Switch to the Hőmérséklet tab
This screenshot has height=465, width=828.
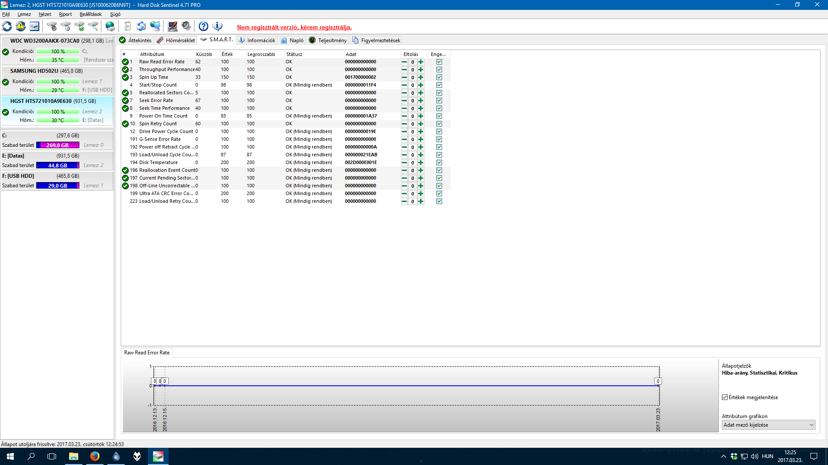point(176,40)
